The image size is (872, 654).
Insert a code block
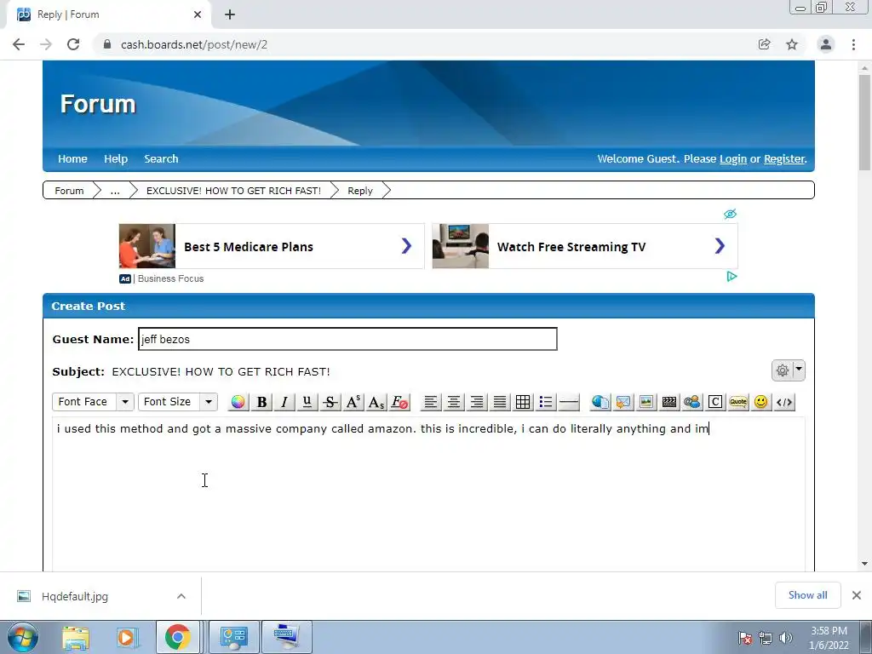[x=715, y=402]
